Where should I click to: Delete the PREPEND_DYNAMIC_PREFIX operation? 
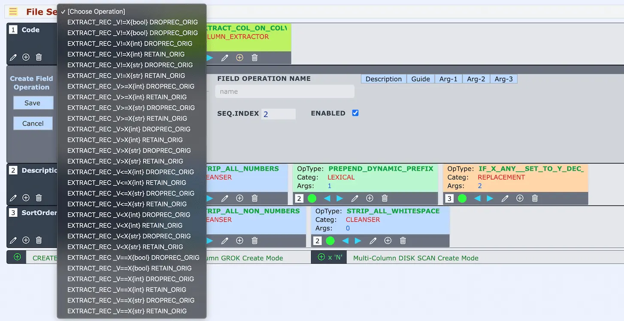[385, 198]
